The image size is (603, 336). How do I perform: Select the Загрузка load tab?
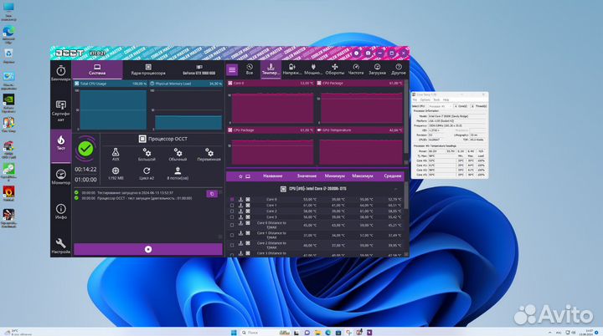pos(377,69)
